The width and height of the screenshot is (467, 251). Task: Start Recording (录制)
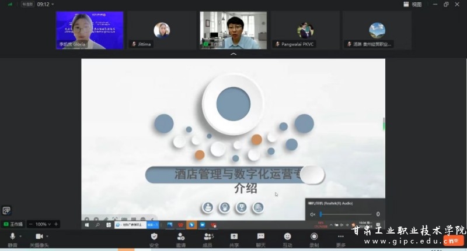coord(314,237)
